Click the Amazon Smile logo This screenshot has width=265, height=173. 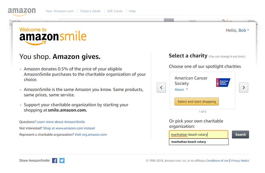tap(53, 36)
